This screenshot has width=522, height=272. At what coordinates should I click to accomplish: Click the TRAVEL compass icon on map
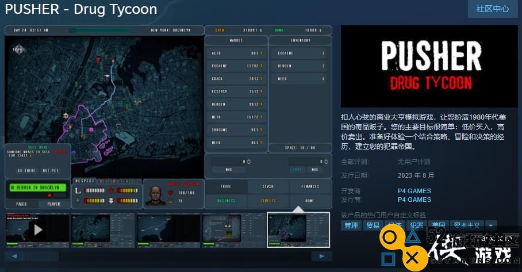19,49
